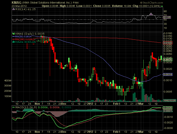Click the blue 0.0014 price-axis tag

click(167, 74)
